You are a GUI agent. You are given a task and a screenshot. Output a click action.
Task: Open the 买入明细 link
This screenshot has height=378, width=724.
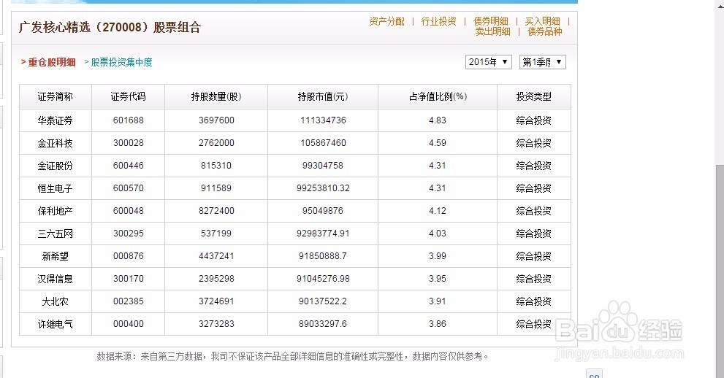click(x=542, y=21)
